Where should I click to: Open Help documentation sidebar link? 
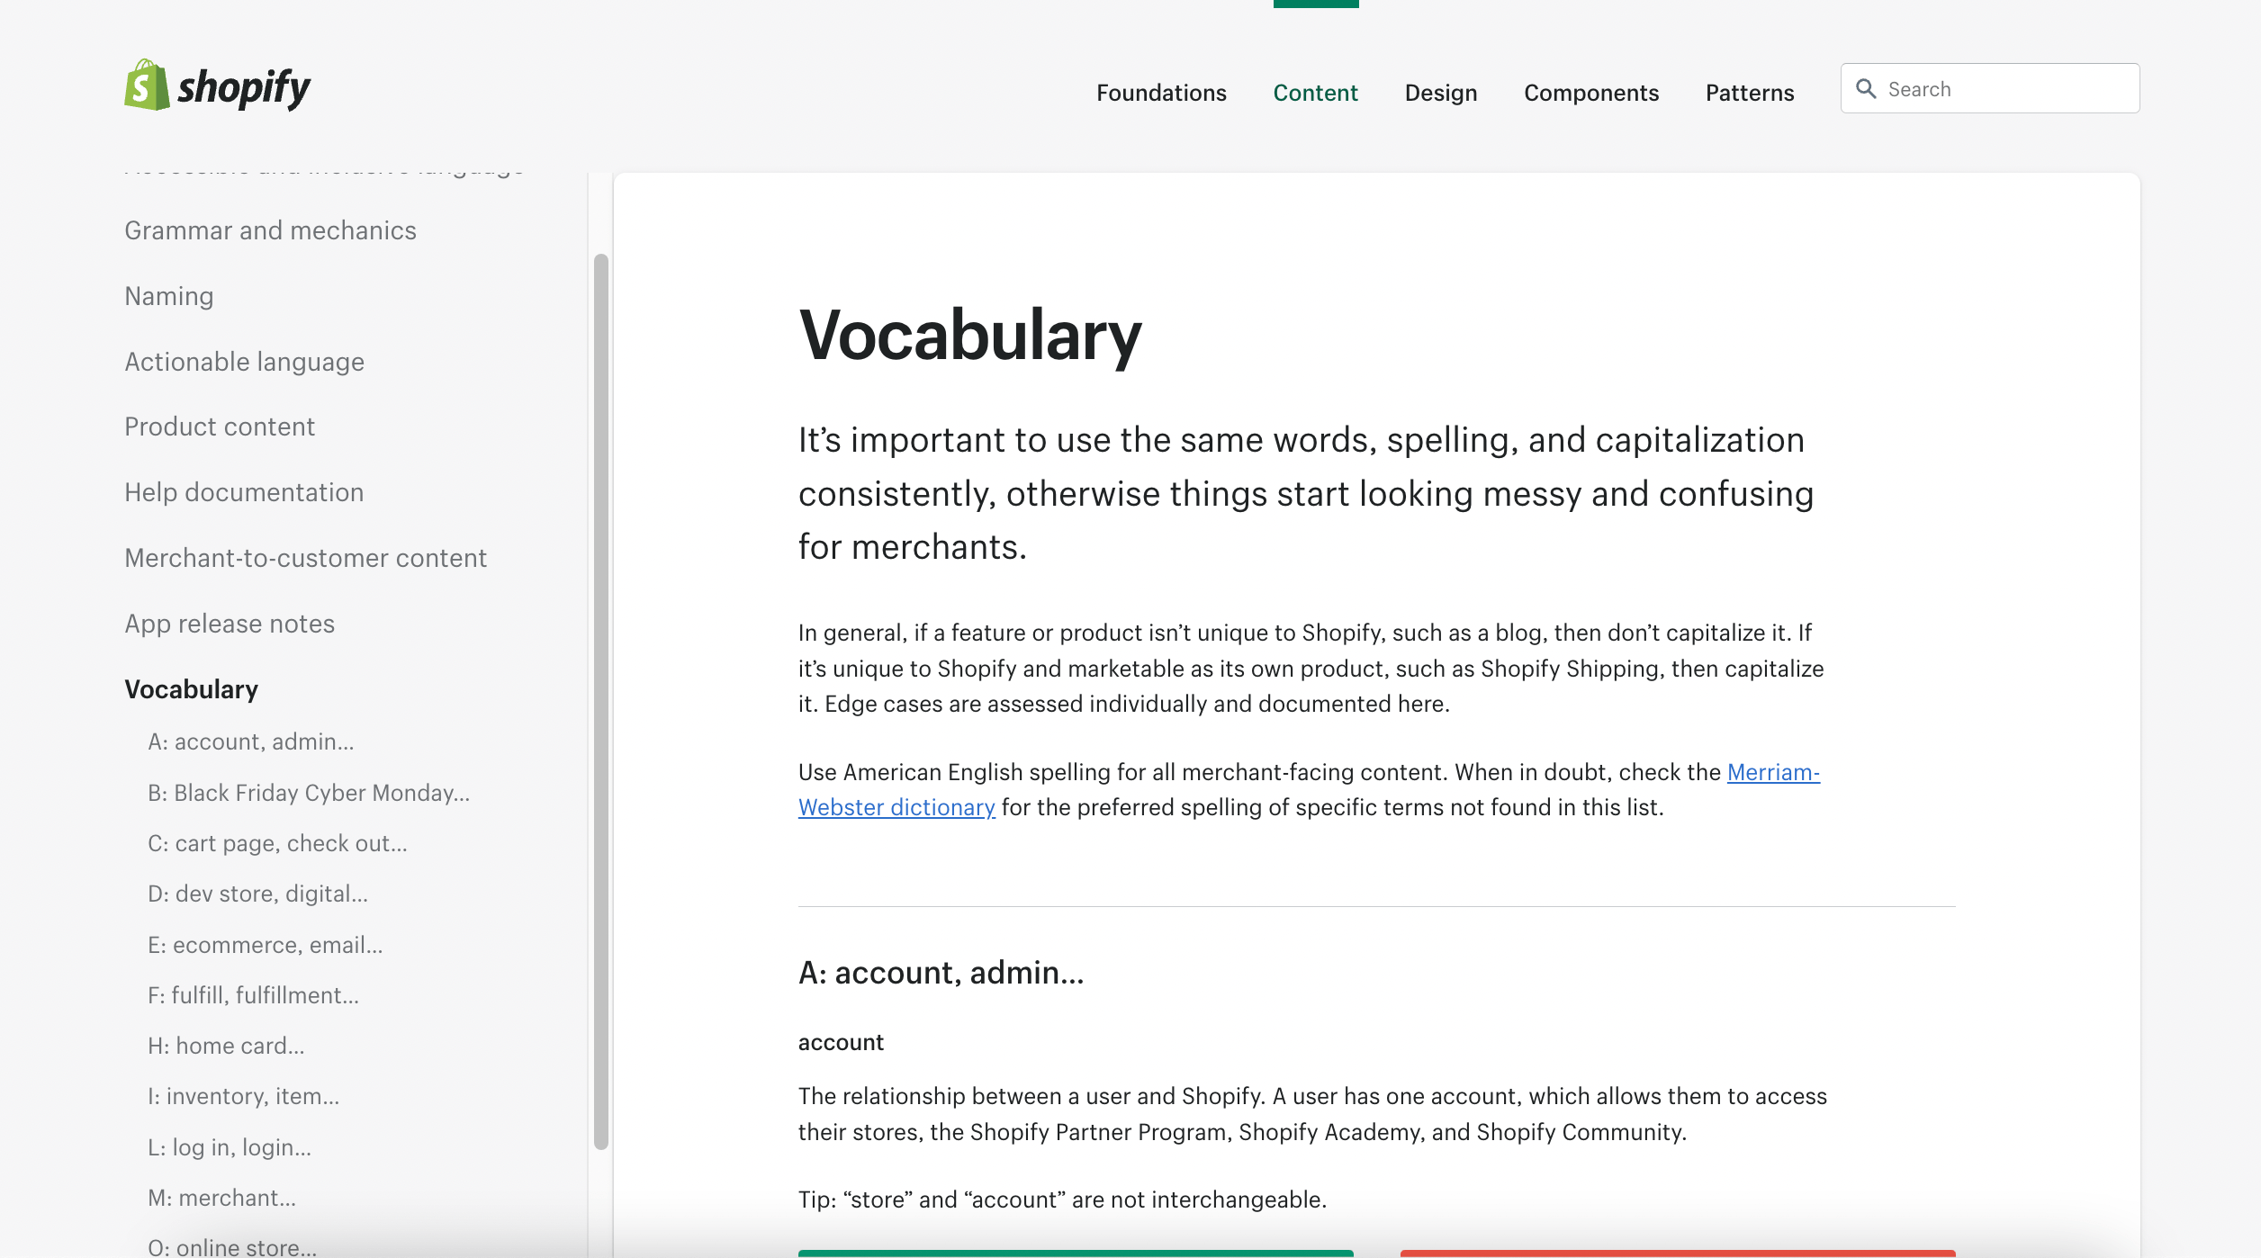[243, 492]
